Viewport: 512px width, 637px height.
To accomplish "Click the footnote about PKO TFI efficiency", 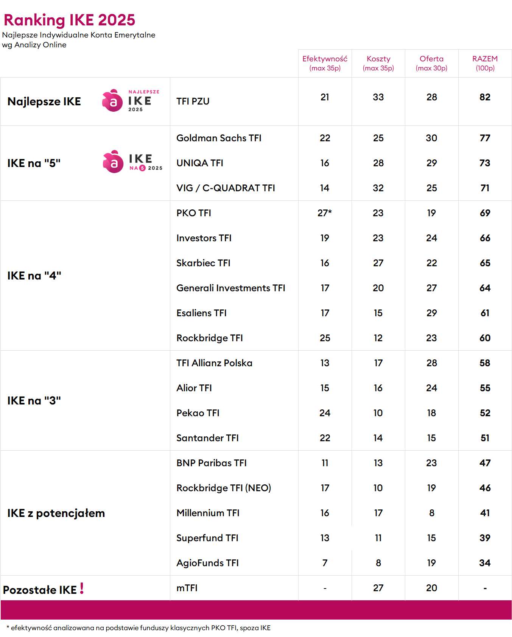I will click(139, 628).
